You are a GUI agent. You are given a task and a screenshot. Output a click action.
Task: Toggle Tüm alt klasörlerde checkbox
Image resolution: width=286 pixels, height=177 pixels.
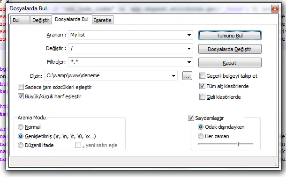point(202,86)
